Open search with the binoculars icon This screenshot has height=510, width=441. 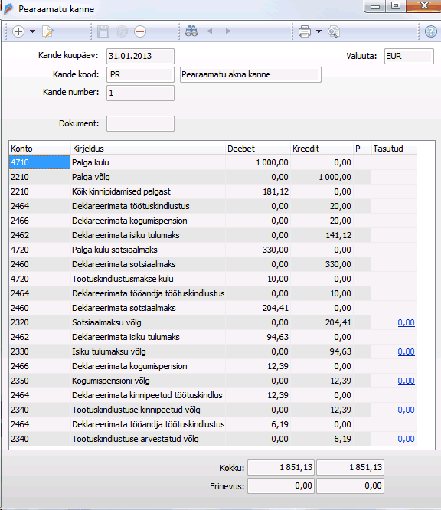point(191,31)
